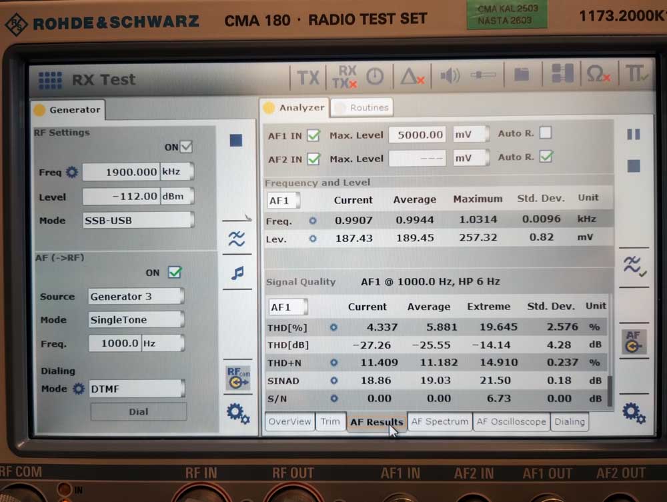Open the AF Oscilloscope tab
The image size is (667, 502).
pyautogui.click(x=512, y=421)
